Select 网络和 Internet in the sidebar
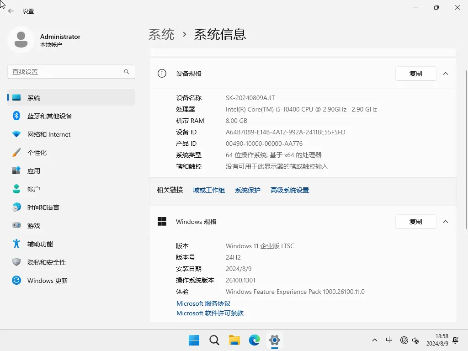This screenshot has width=468, height=351. [48, 134]
